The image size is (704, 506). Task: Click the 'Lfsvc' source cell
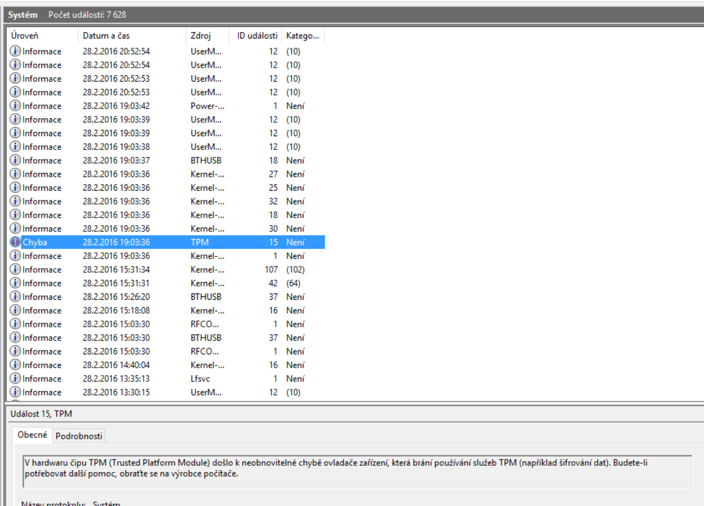click(201, 378)
